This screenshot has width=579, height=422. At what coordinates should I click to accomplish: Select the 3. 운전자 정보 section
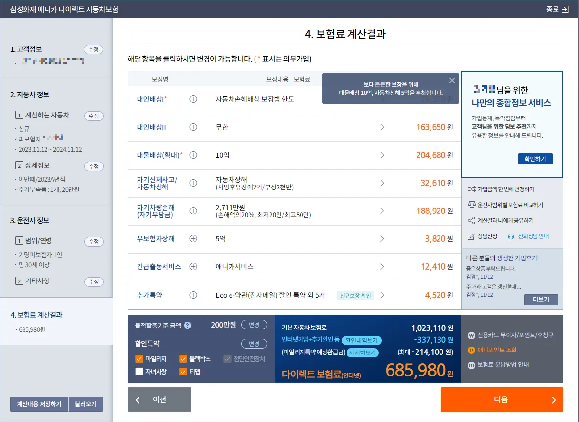[30, 220]
